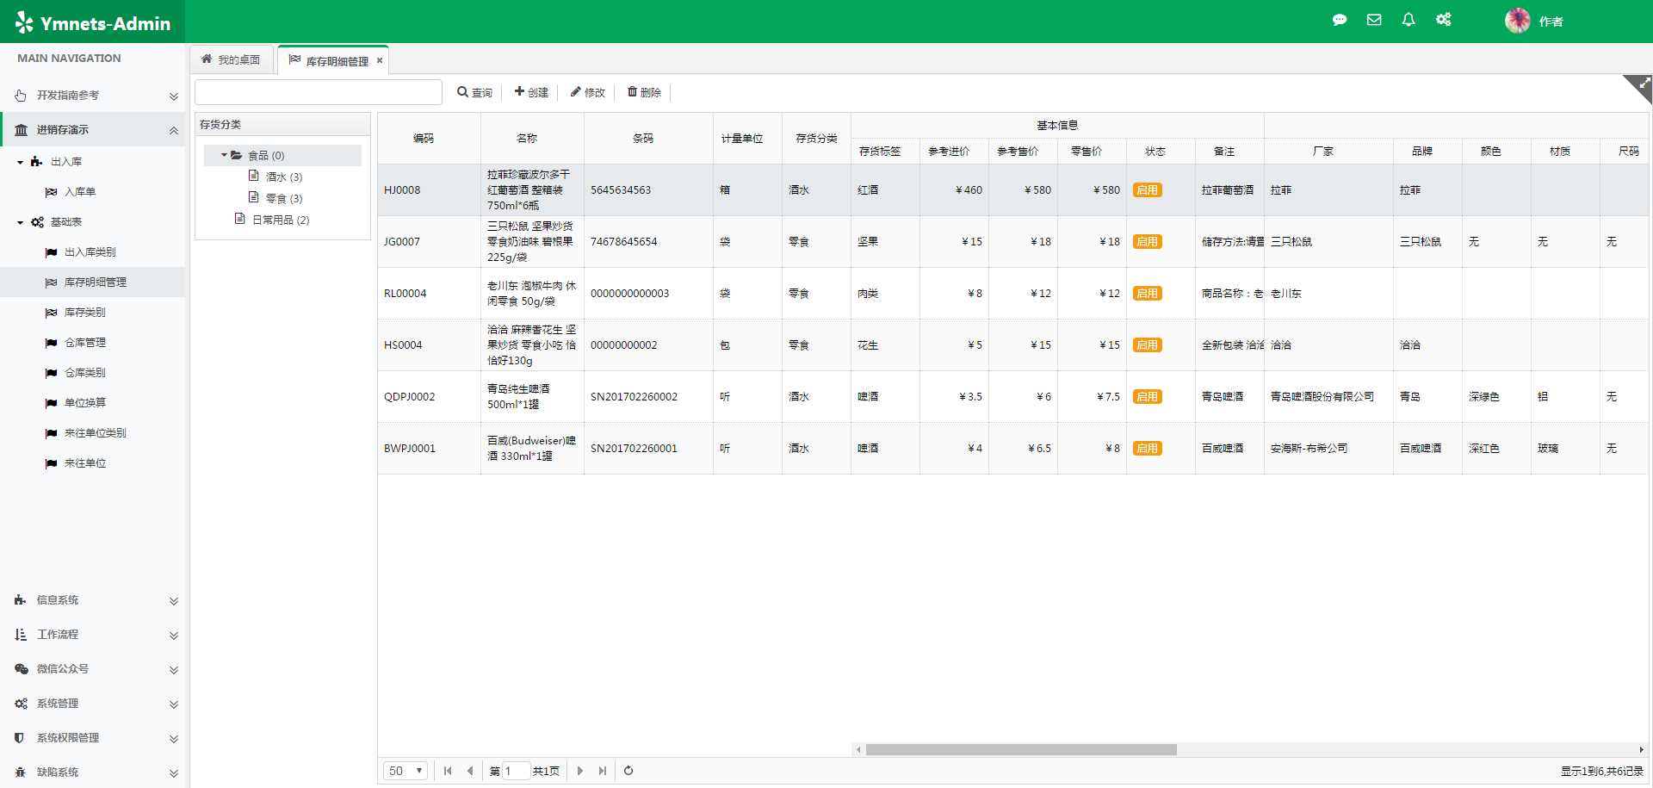Click the flag icon beside 单位换算
1653x788 pixels.
[51, 403]
